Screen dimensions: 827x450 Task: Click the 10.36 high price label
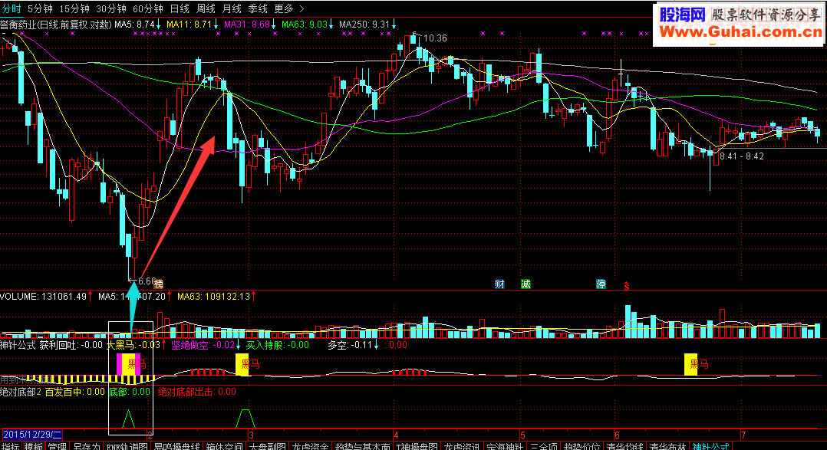(435, 38)
